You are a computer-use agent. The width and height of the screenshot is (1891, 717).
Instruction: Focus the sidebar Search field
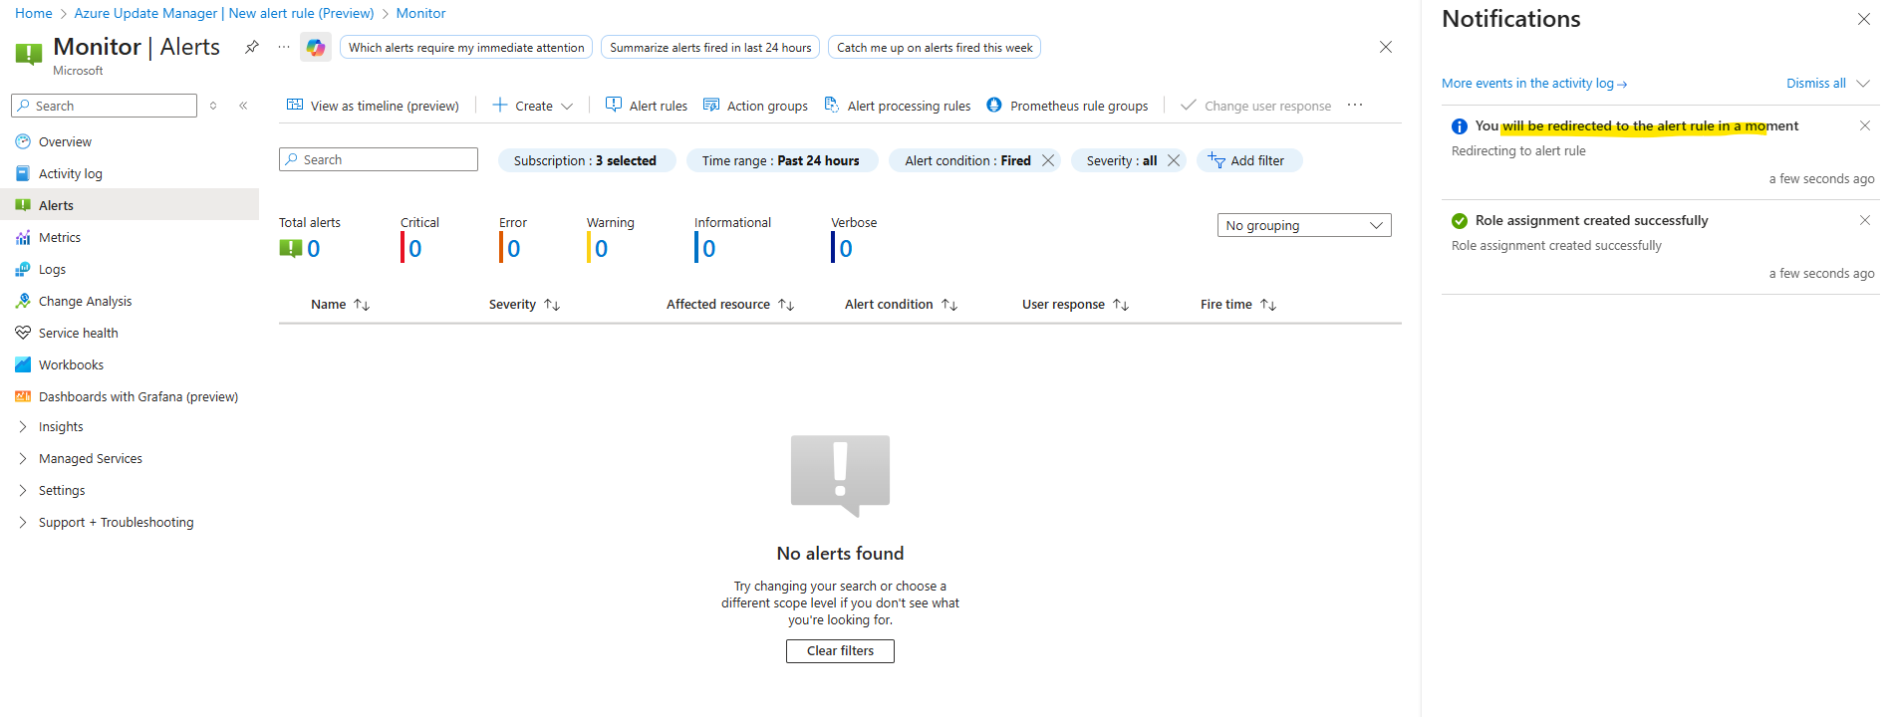click(104, 106)
